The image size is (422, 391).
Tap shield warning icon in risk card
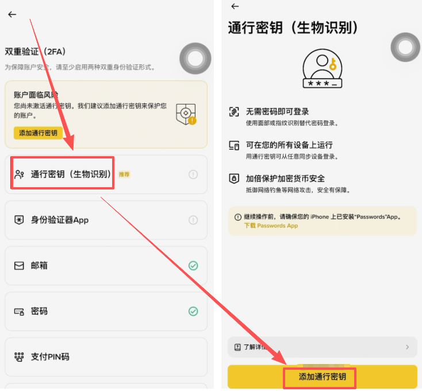186,114
